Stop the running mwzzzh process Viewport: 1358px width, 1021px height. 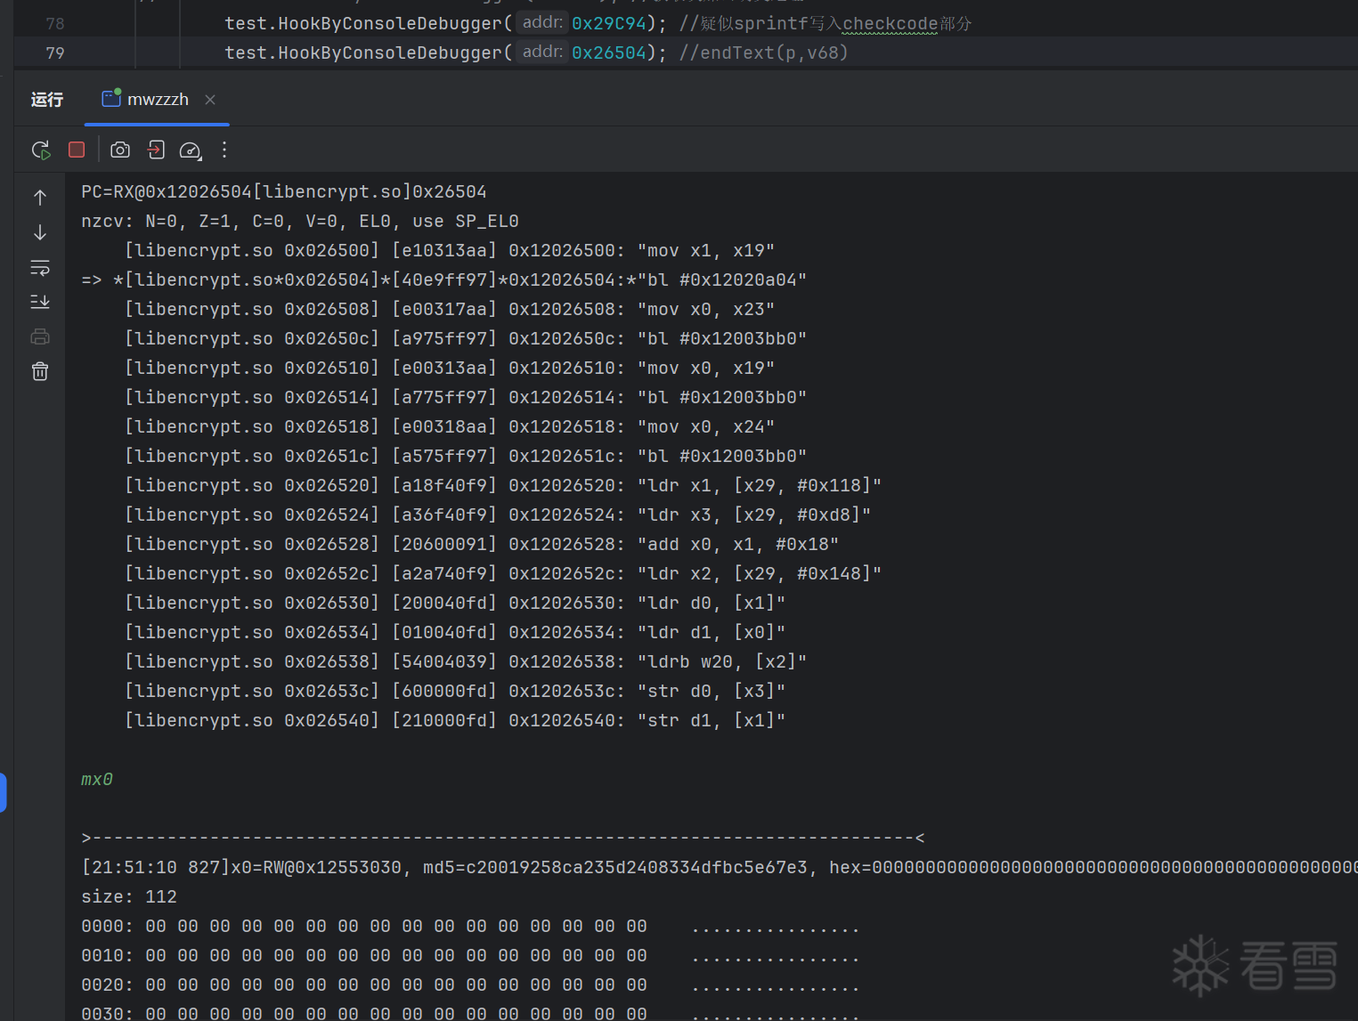click(x=77, y=150)
